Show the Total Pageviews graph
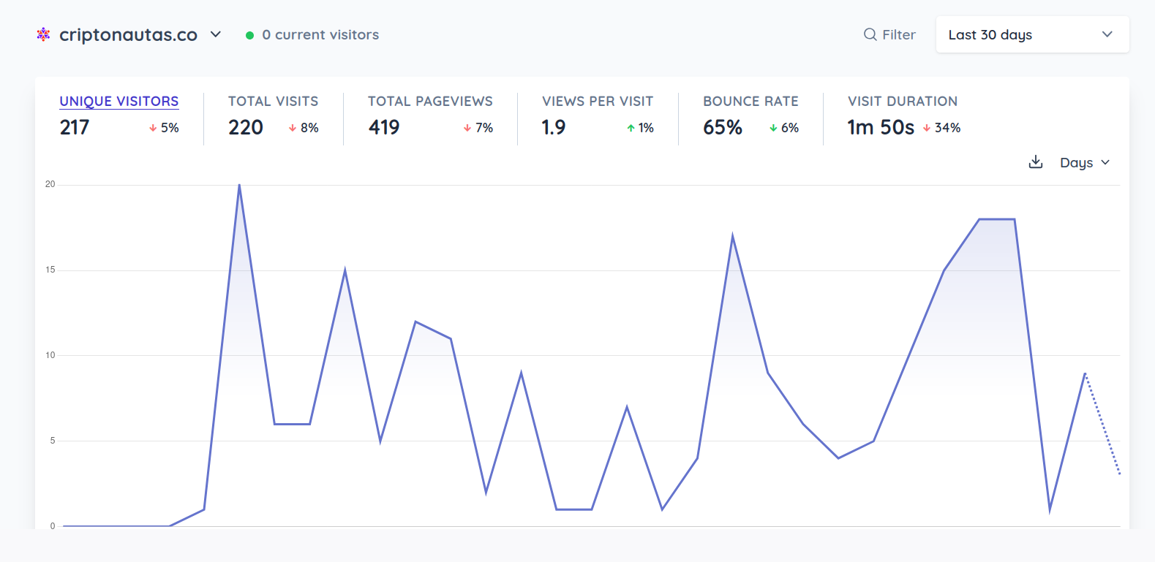 pos(430,102)
